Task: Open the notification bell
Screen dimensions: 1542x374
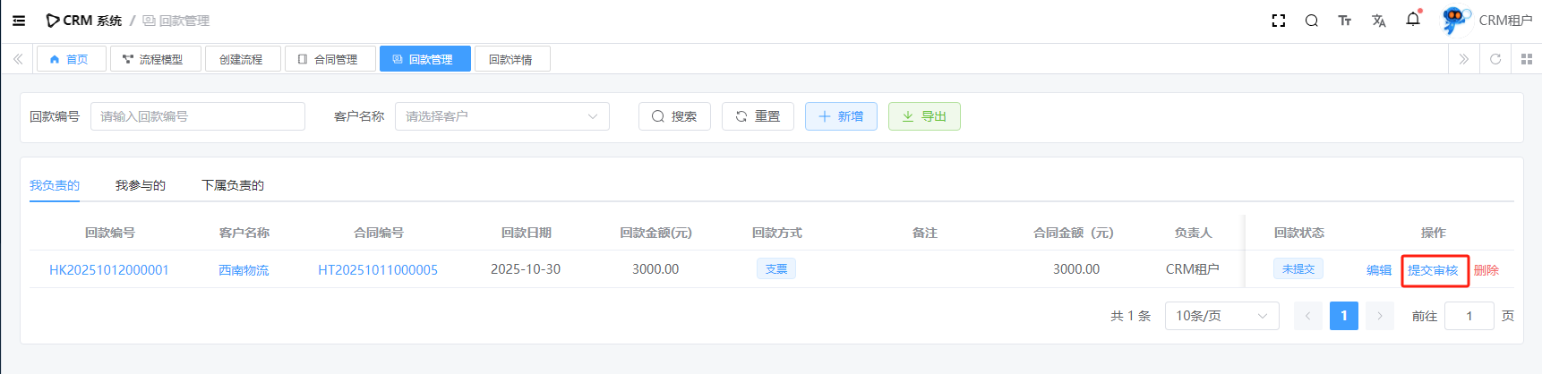Action: point(1413,20)
